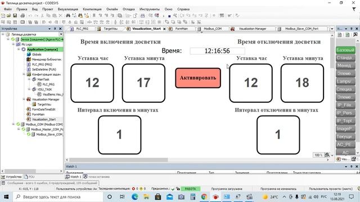Collapse the Plc Logic node
The image size is (360, 202).
[x=13, y=44]
